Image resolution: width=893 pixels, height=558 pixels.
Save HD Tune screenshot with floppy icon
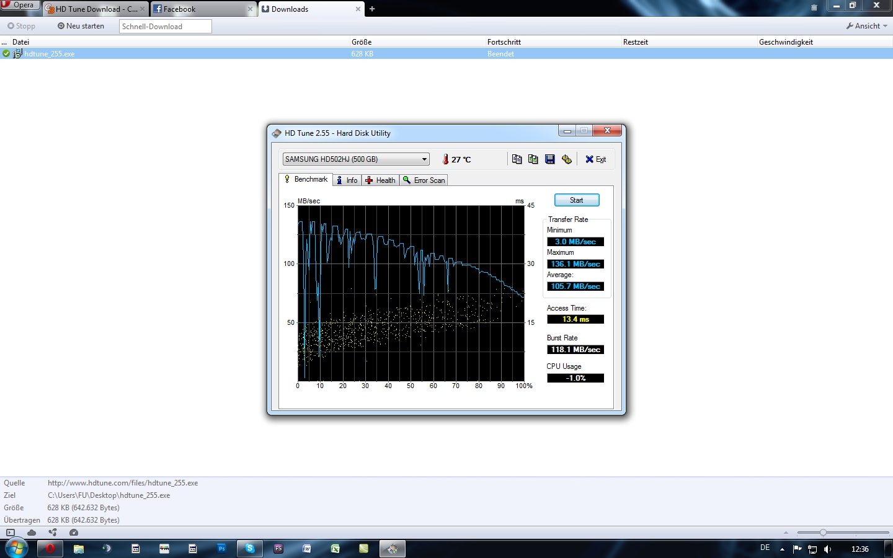549,159
